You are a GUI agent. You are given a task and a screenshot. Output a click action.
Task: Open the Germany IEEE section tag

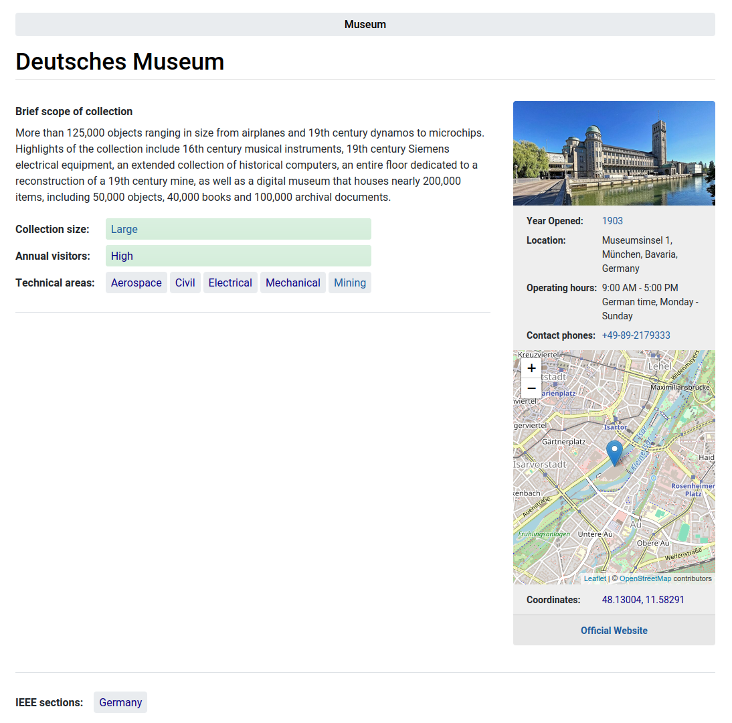120,702
